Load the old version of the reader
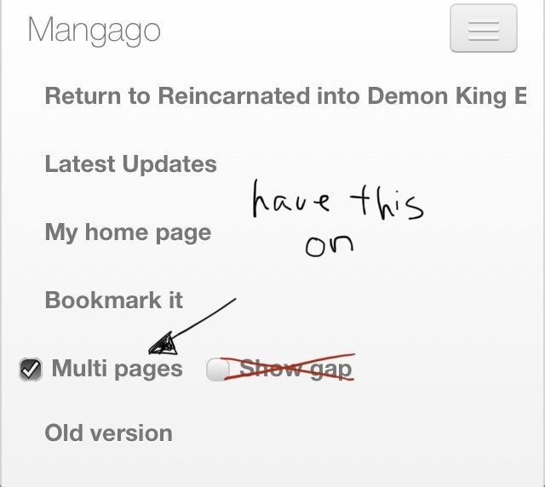 (108, 433)
